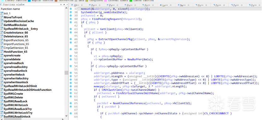This screenshot has width=262, height=120.
Task: Toggle breakpoint dot on line 60
Action: 71,86
